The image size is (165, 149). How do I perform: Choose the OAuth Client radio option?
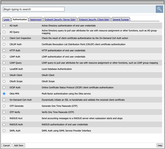point(4,75)
